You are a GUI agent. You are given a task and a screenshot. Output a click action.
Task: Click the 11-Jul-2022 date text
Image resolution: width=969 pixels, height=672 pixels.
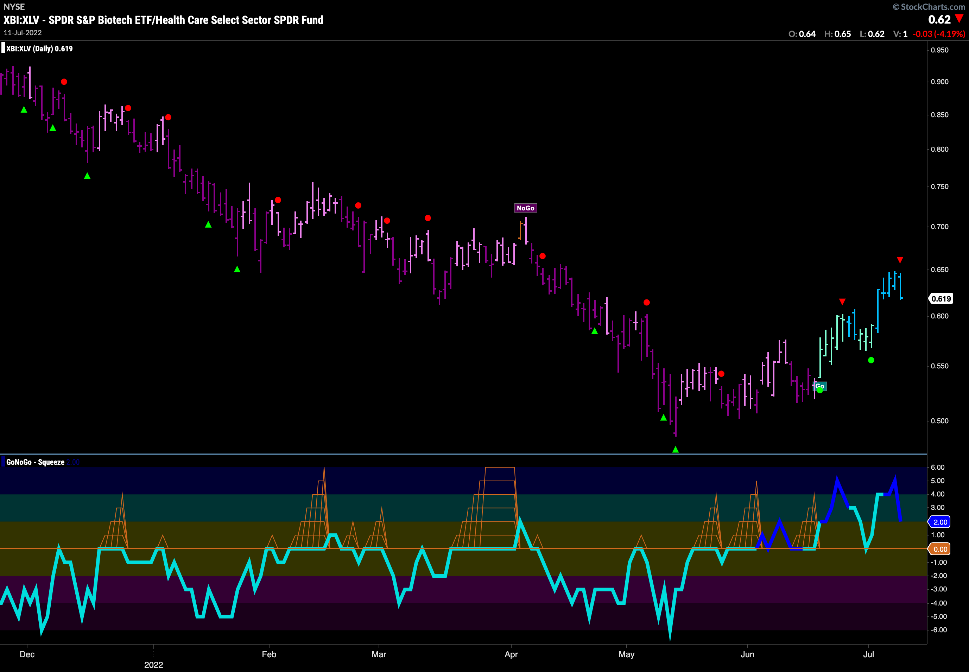point(23,33)
